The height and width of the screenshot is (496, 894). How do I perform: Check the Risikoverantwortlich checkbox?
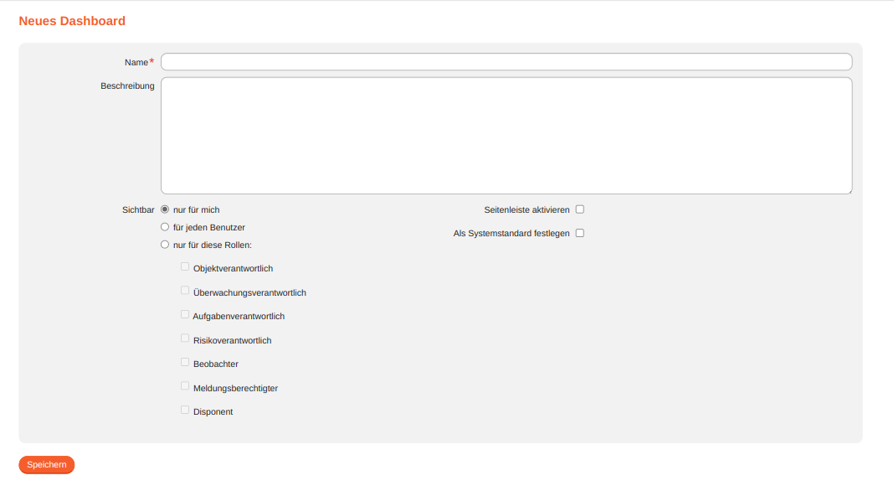(185, 337)
